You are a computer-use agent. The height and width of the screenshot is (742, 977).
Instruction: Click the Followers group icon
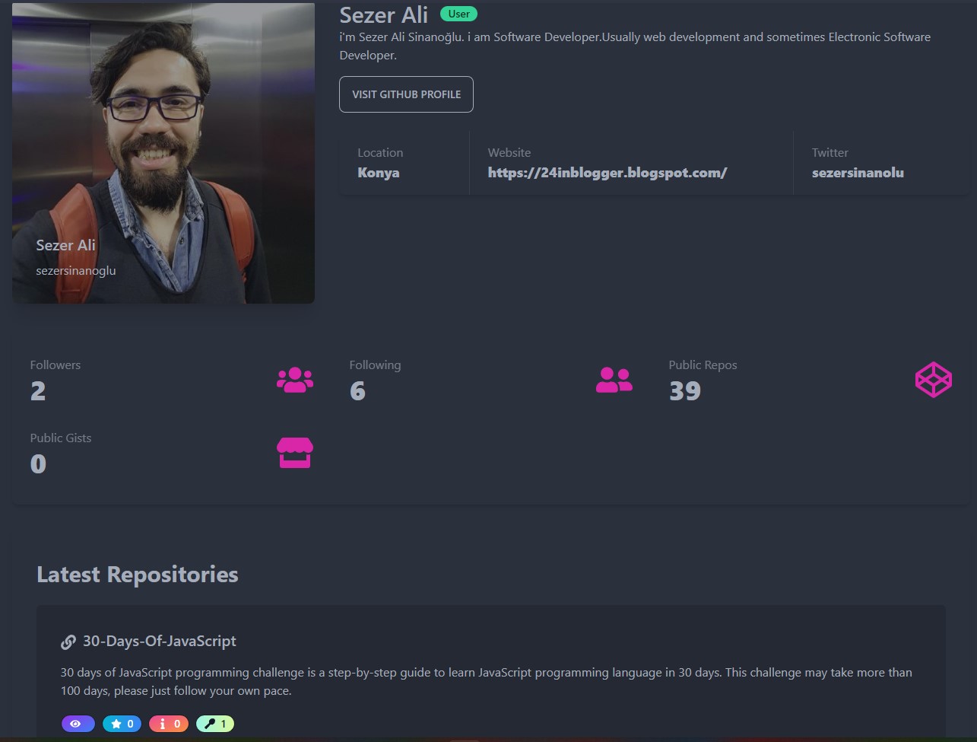click(x=295, y=380)
